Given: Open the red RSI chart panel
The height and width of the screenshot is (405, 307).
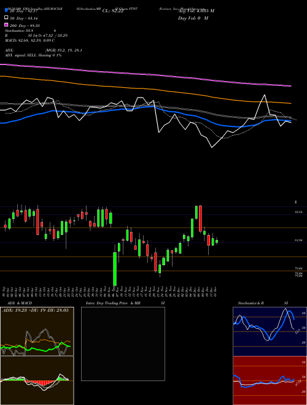Looking at the screenshot, I should pos(270,380).
